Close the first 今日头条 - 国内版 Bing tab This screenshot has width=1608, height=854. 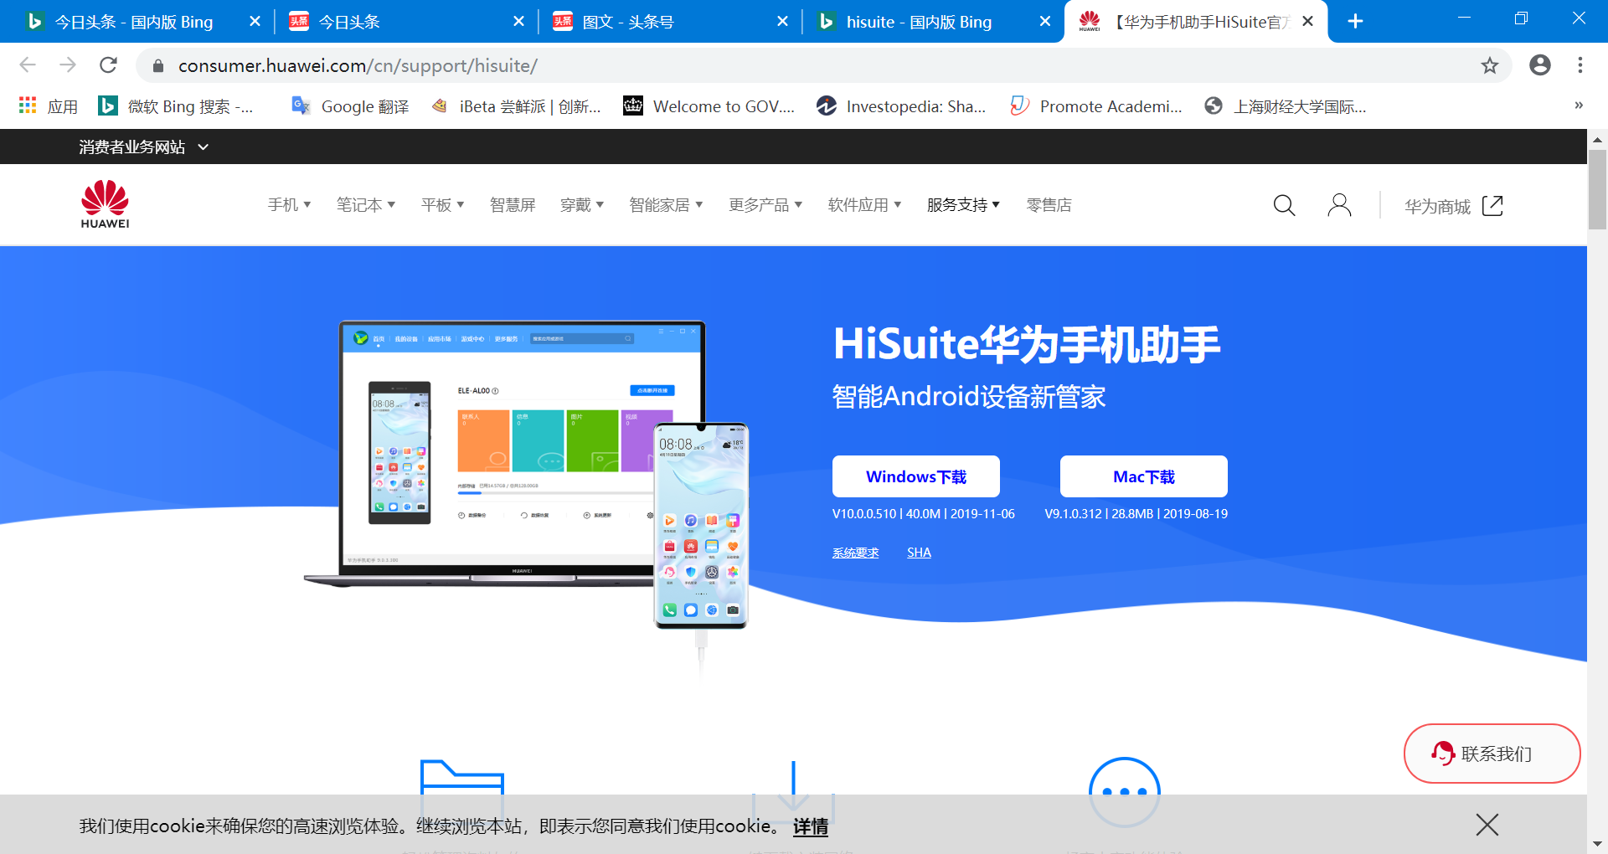pyautogui.click(x=255, y=22)
